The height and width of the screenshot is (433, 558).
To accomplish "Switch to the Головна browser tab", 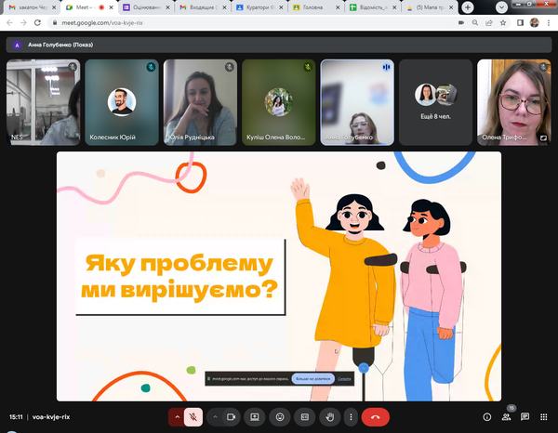I will (x=316, y=7).
